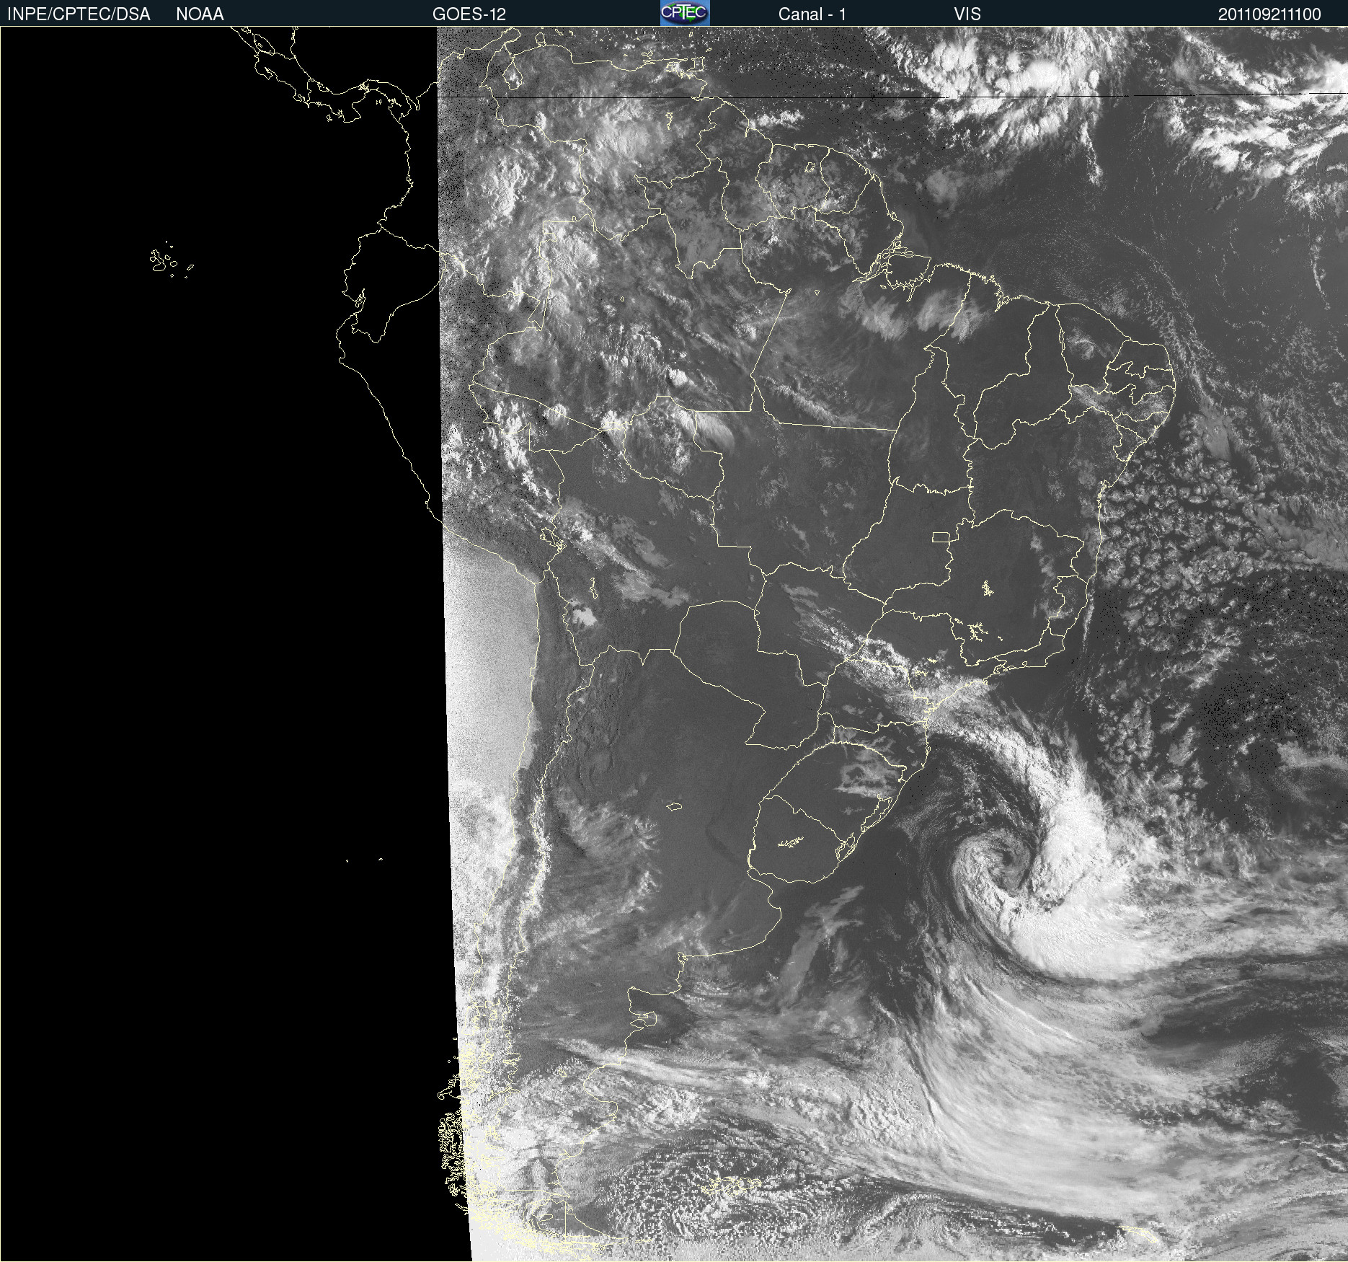Click the GOES-12 satellite label

pos(469,14)
